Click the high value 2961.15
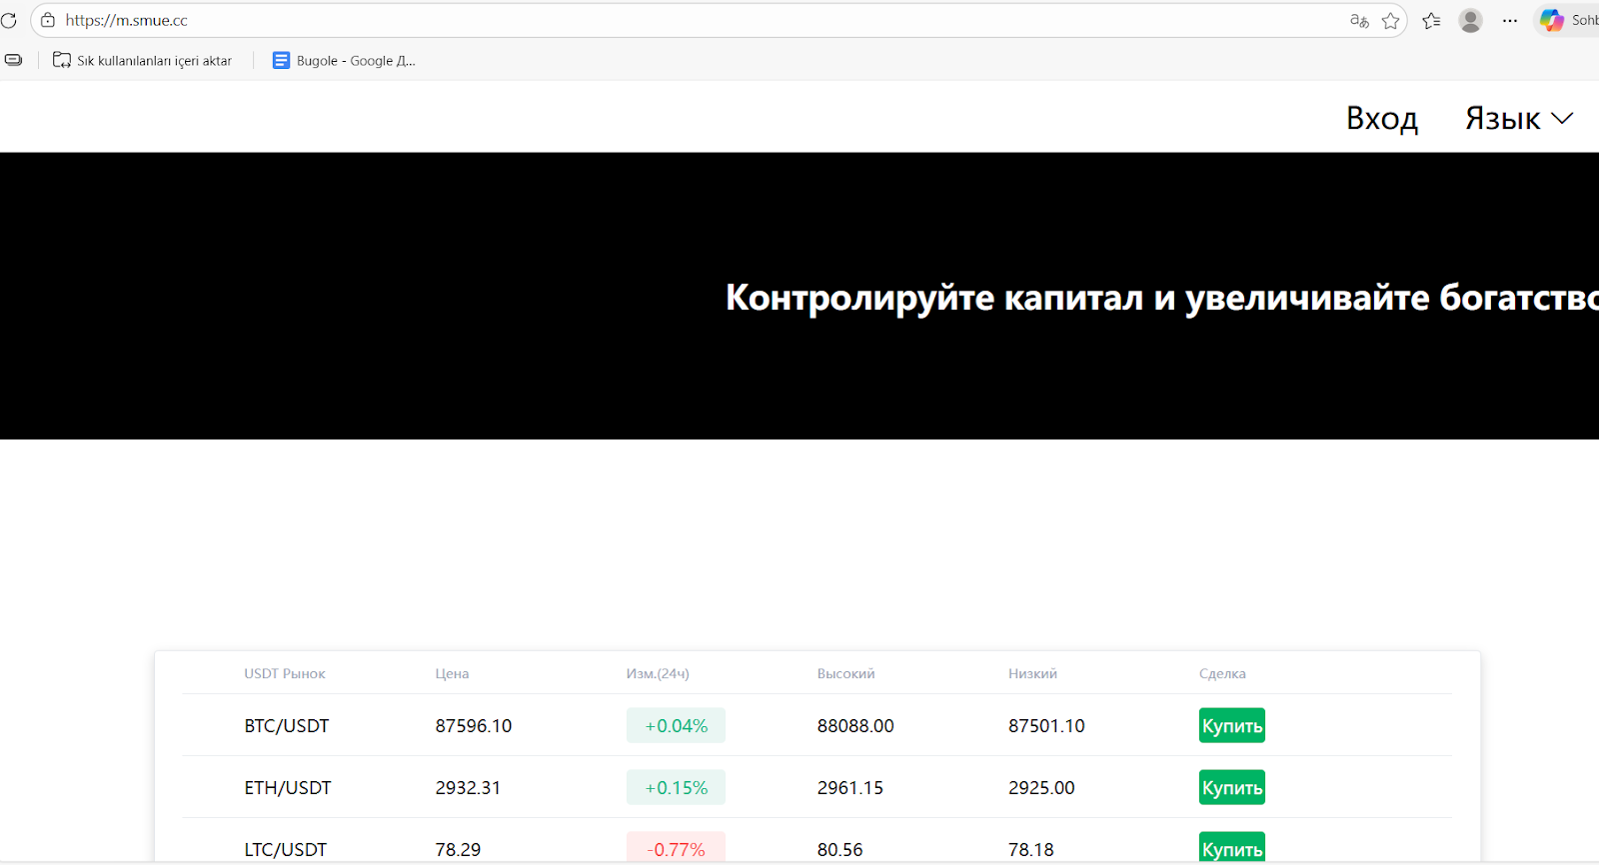Viewport: 1599px width, 865px height. [x=850, y=788]
